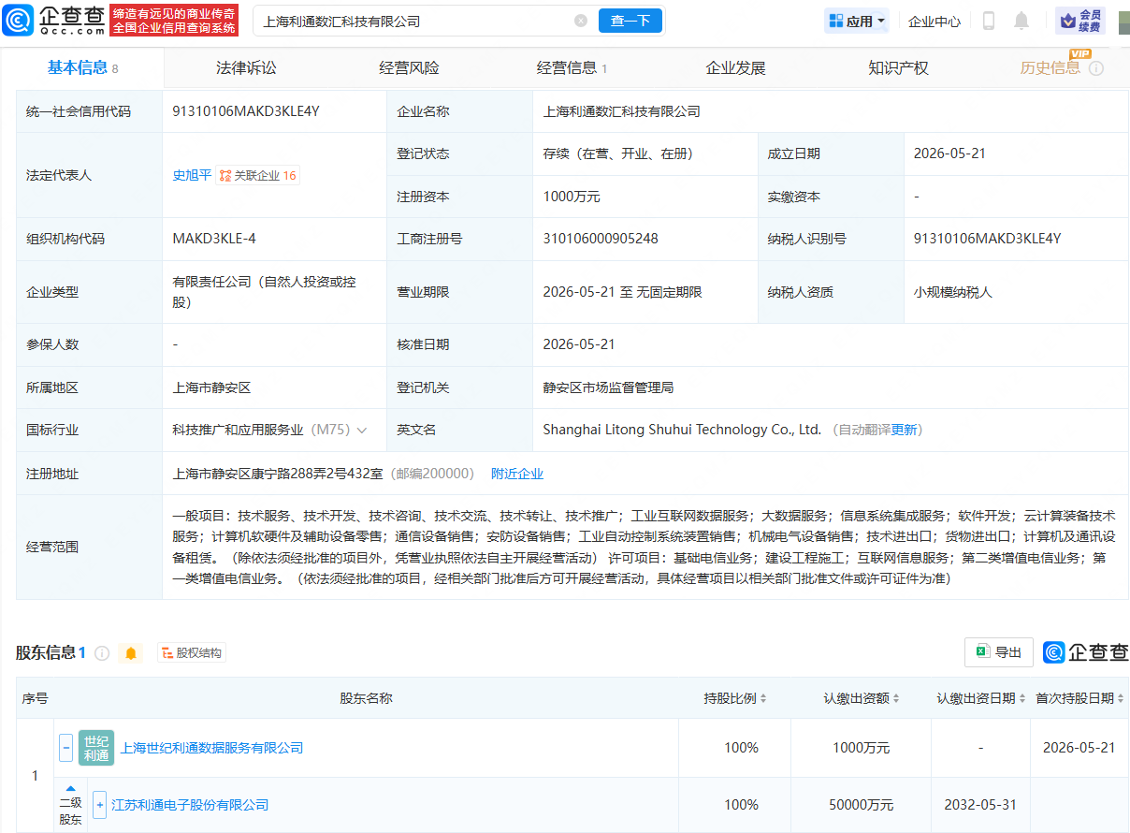The width and height of the screenshot is (1130, 833).
Task: Click the 查一下 search button
Action: [630, 21]
